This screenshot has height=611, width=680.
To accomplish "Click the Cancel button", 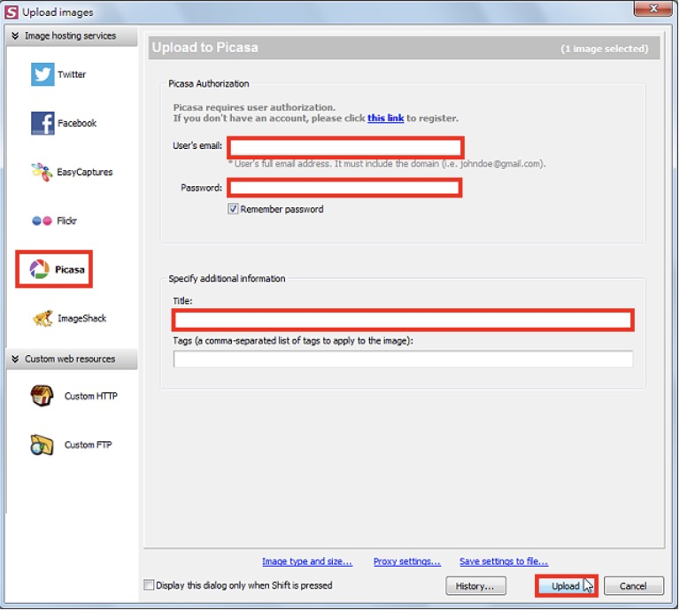I will [634, 586].
